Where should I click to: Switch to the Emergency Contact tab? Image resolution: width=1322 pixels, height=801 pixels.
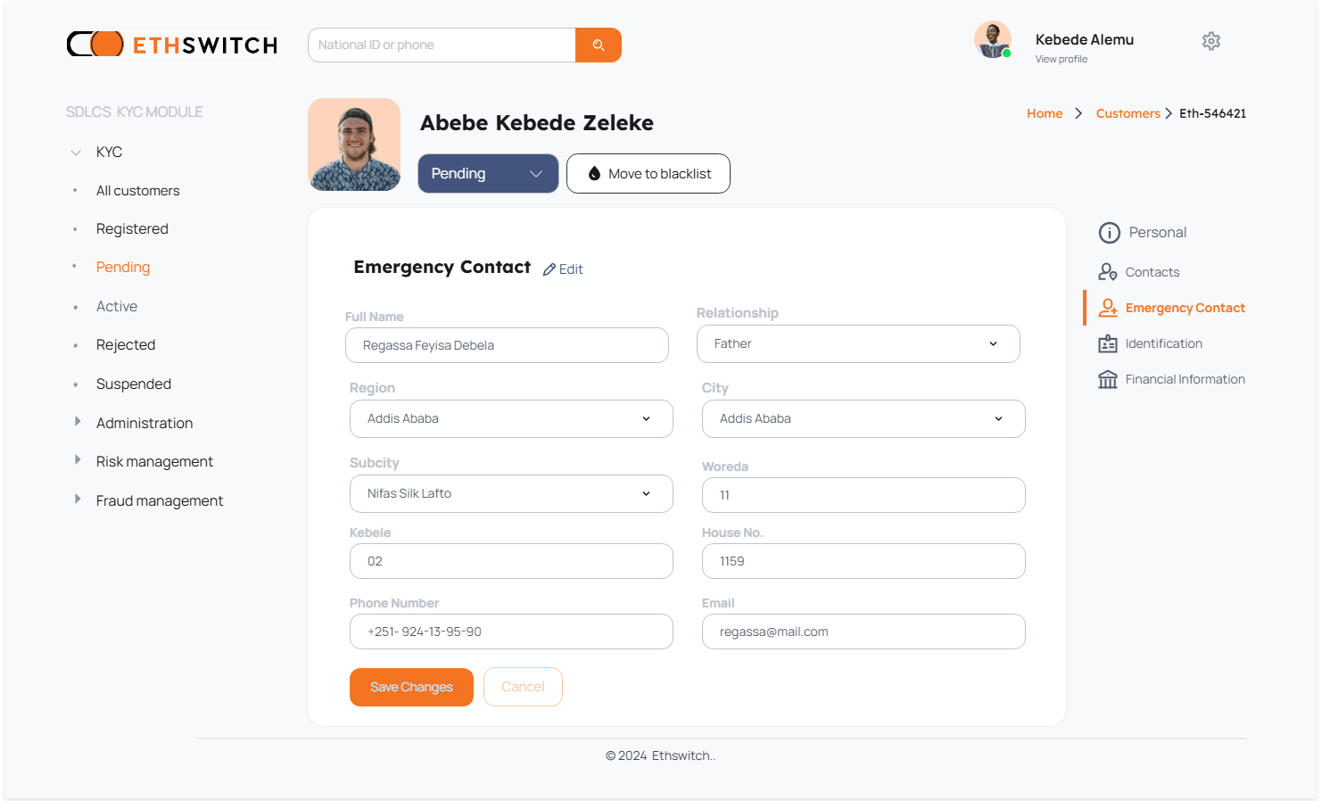coord(1185,308)
